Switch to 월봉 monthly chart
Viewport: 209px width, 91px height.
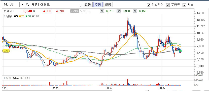pyautogui.click(x=108, y=5)
